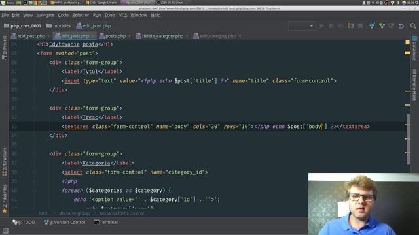Close the add_post.php tab

48,36
